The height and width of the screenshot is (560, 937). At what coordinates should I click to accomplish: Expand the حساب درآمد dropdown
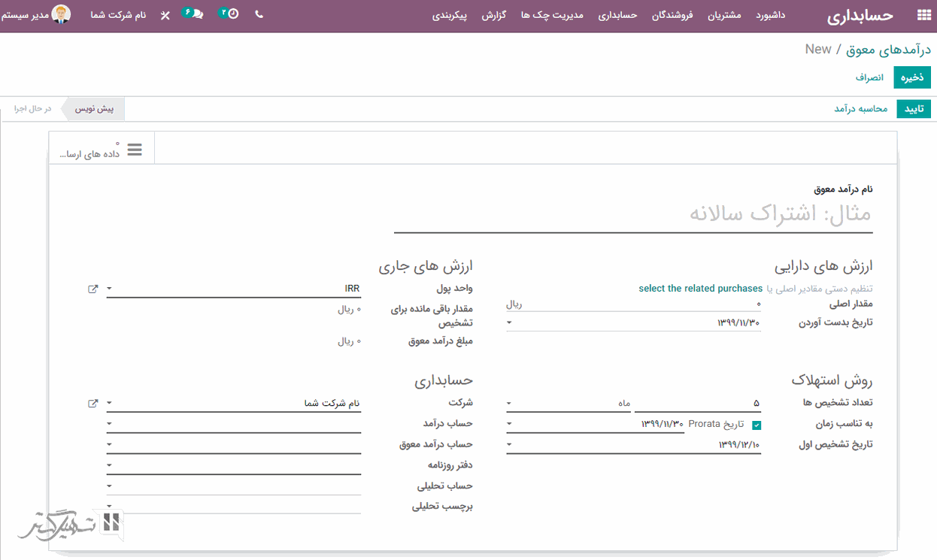[x=110, y=424]
